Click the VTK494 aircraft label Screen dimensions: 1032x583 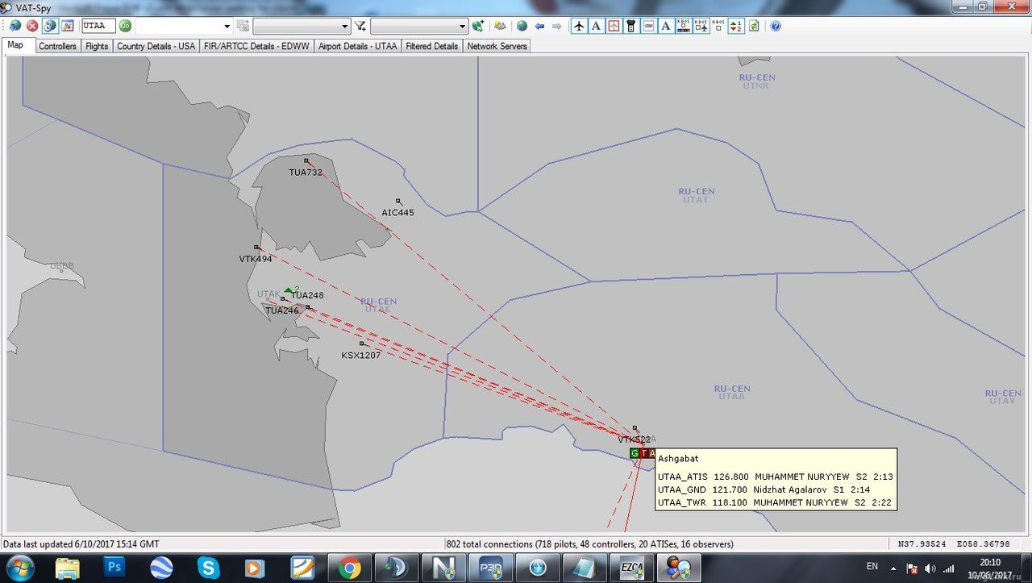tap(256, 259)
